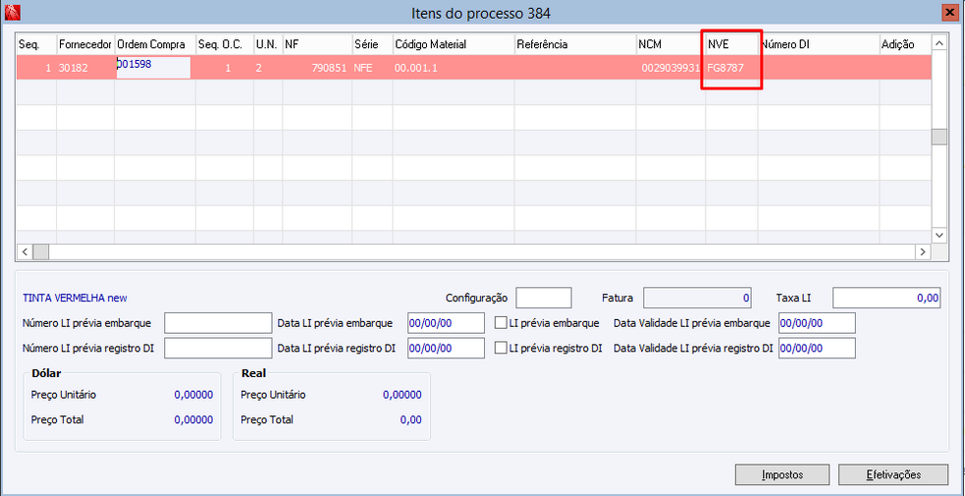Image resolution: width=965 pixels, height=496 pixels.
Task: Select the NVE column header
Action: [x=731, y=44]
